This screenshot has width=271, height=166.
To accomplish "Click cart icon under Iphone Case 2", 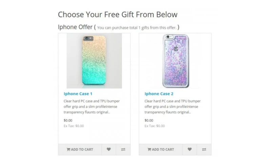I will point(149,149).
